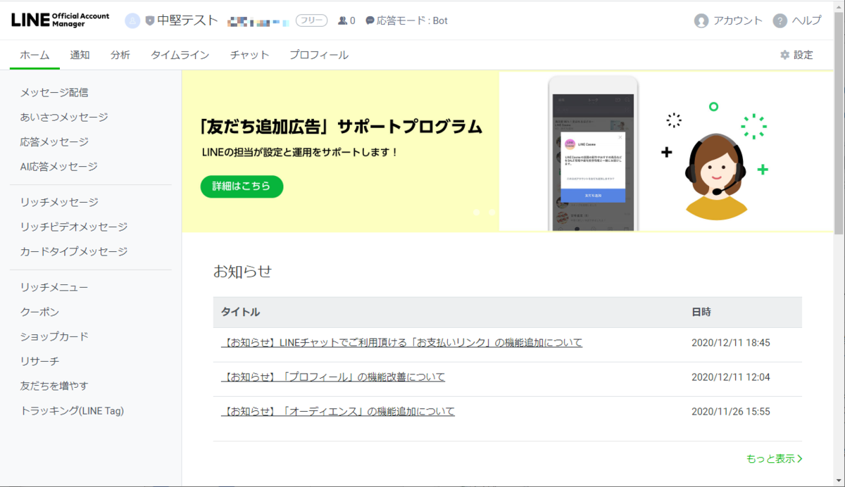Open 応答メッセージ sidebar item

(x=54, y=141)
